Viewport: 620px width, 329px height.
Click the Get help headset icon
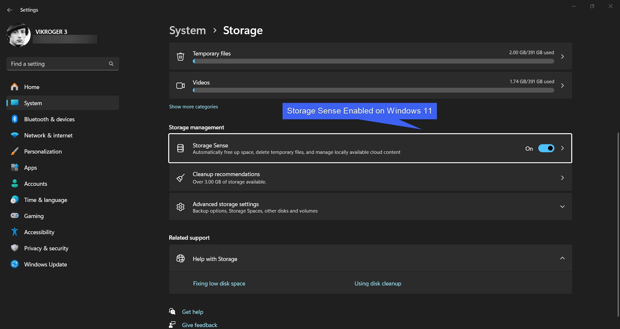172,312
